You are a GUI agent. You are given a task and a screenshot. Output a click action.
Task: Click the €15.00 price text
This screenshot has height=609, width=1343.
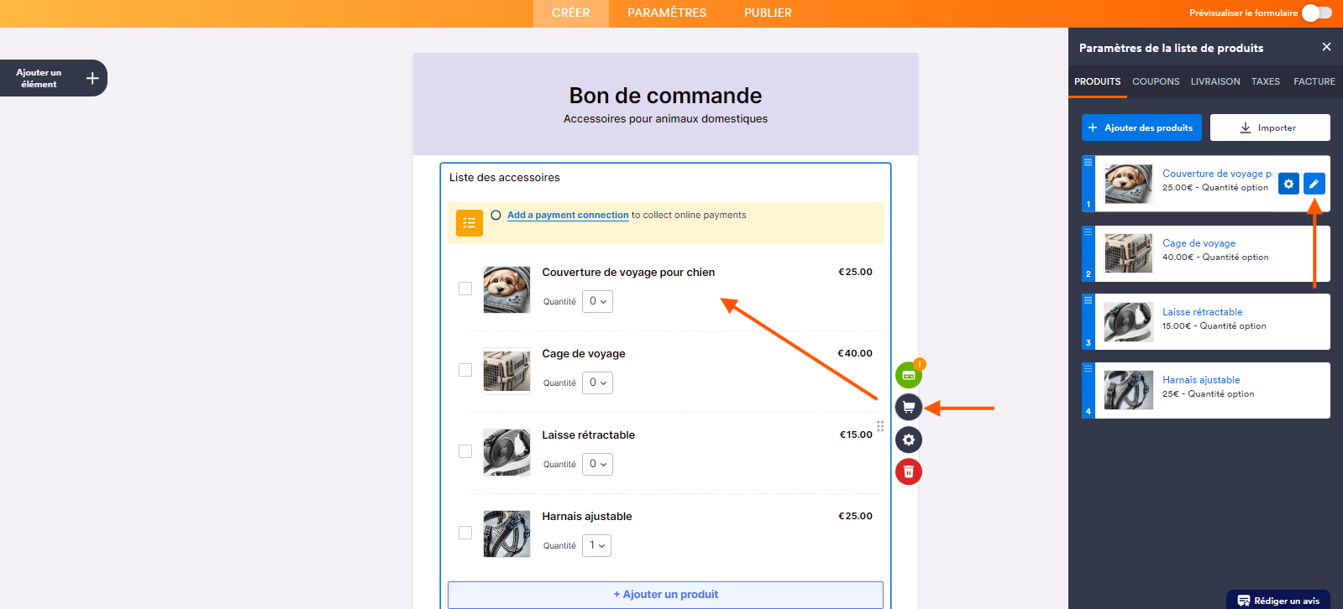(856, 435)
